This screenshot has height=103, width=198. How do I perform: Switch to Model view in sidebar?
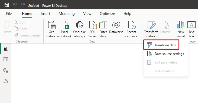6,70
